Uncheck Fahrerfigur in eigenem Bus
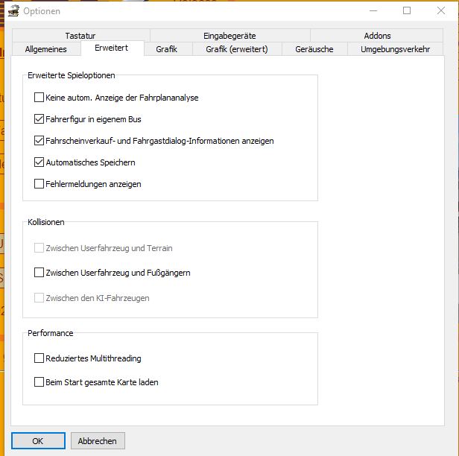This screenshot has height=456, width=459. (x=39, y=119)
